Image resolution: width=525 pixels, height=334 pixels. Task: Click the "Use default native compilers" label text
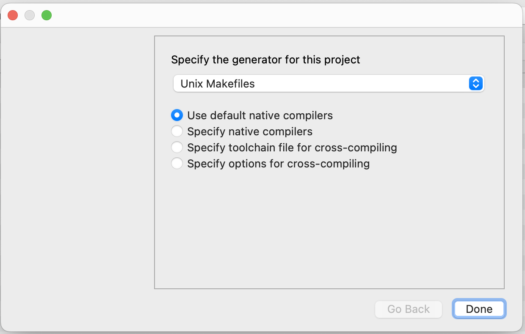coord(260,115)
